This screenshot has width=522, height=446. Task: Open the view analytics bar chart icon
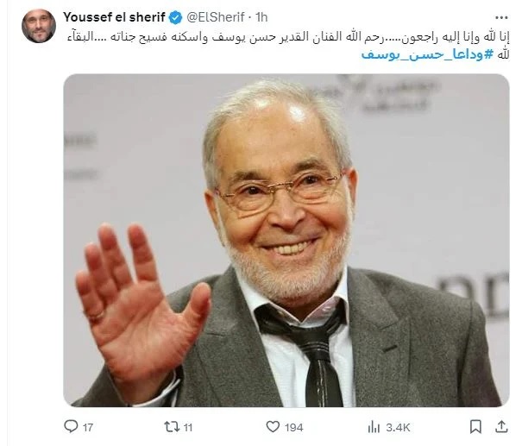(374, 427)
